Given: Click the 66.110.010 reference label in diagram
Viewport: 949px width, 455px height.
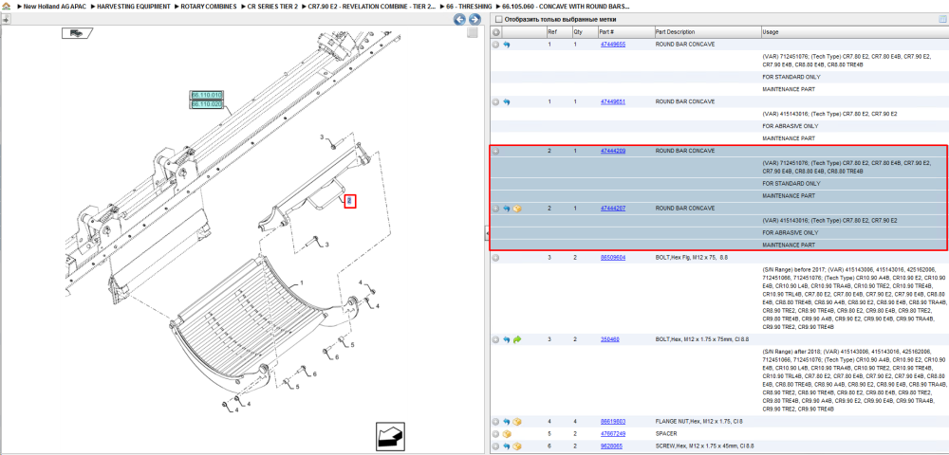Looking at the screenshot, I should [207, 96].
